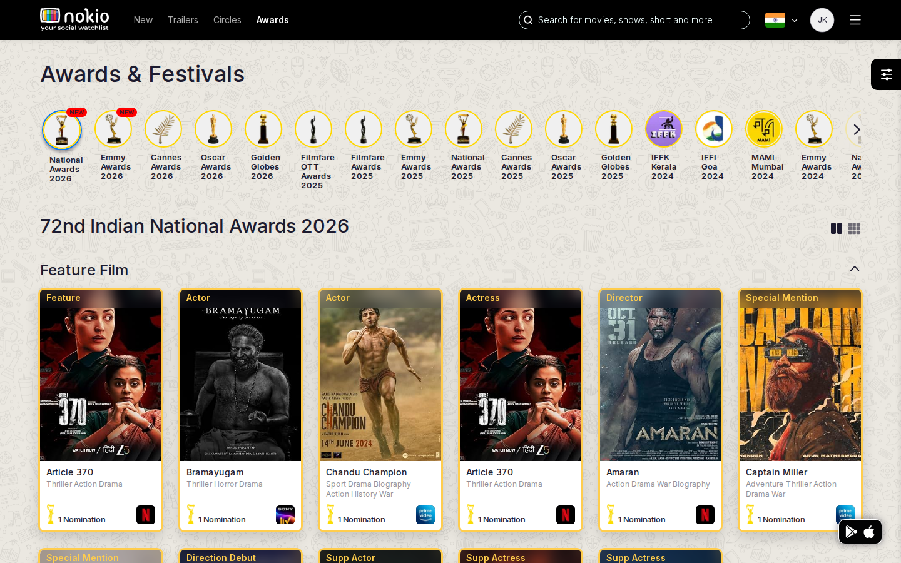901x563 pixels.
Task: Open the Actress category Article 370 poster
Action: pos(521,375)
